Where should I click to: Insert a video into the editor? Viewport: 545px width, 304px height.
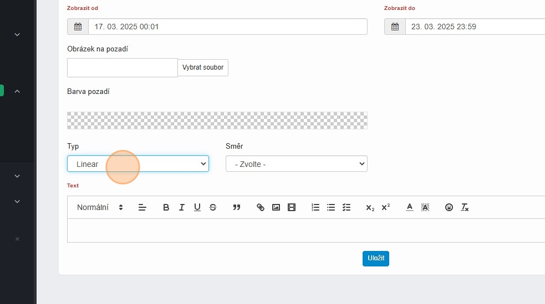tap(292, 208)
